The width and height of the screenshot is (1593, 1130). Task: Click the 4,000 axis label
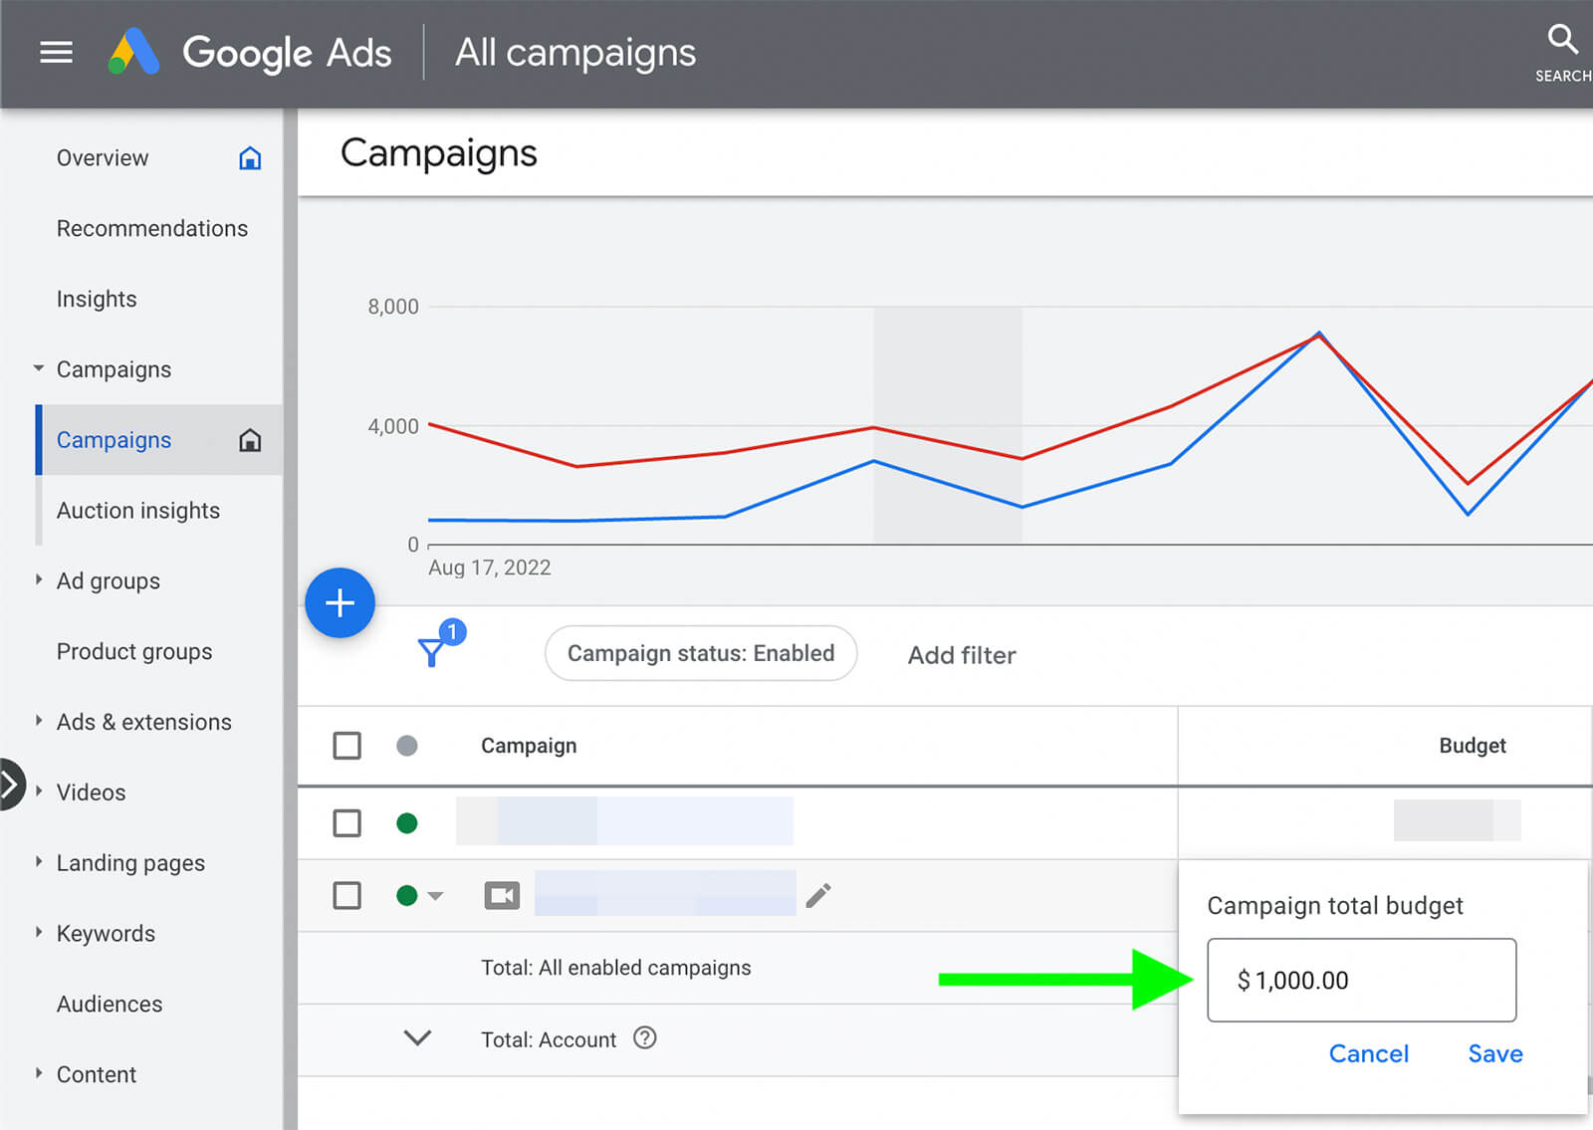tap(393, 426)
